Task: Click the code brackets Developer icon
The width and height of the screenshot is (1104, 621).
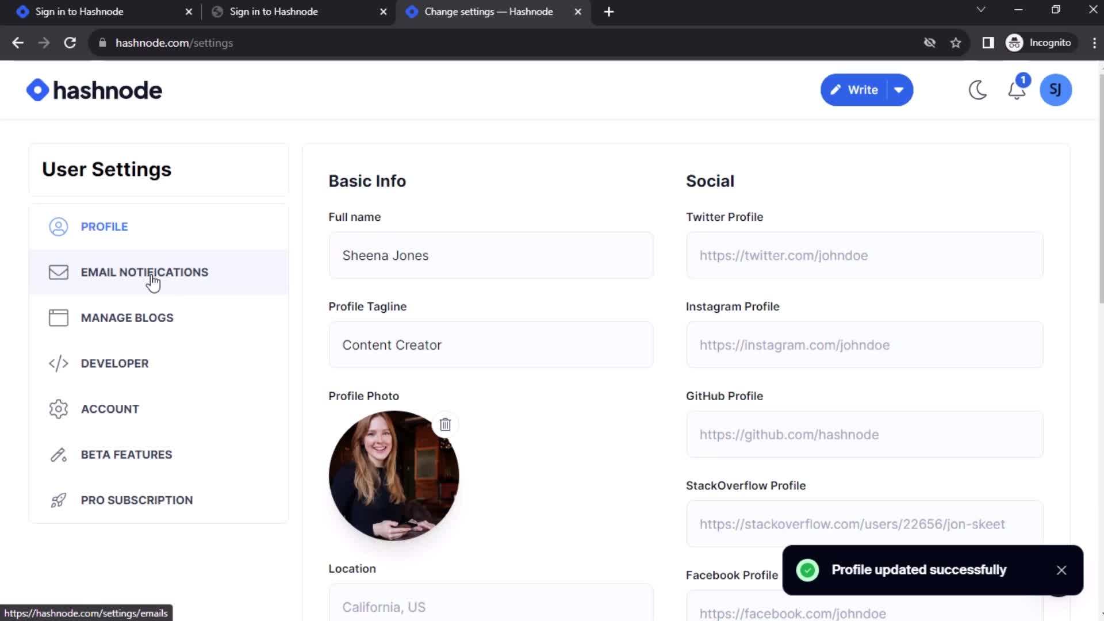Action: [58, 363]
